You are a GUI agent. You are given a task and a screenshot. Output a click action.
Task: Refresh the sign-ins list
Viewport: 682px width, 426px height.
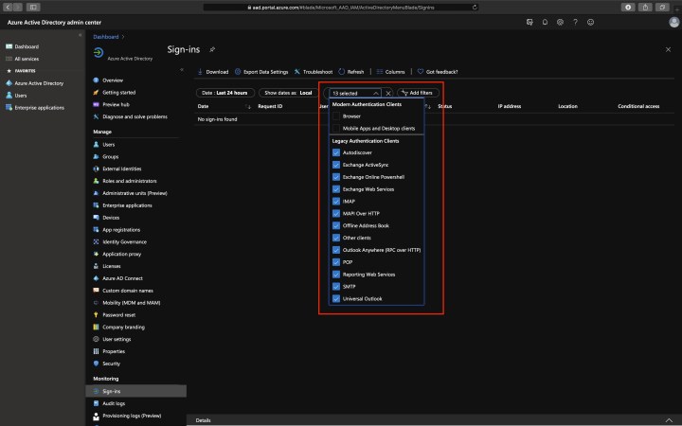(x=342, y=71)
